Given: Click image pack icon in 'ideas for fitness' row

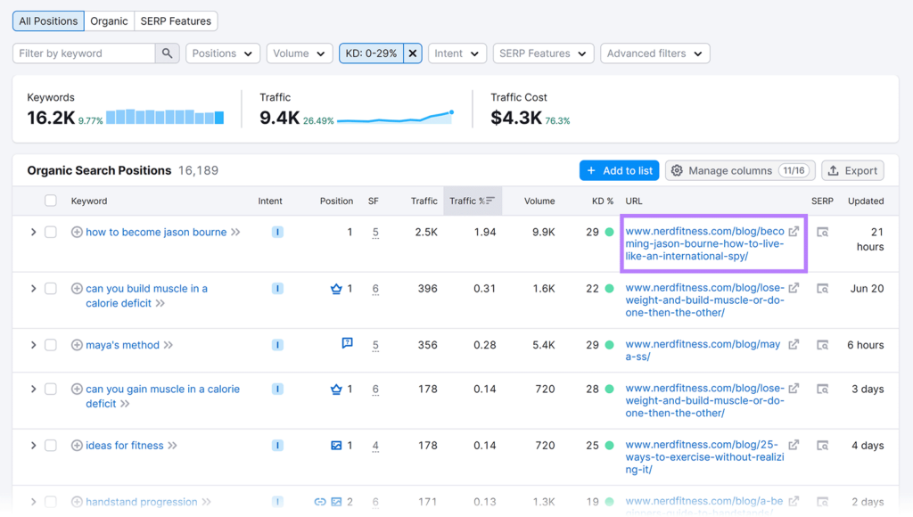Looking at the screenshot, I should point(336,446).
